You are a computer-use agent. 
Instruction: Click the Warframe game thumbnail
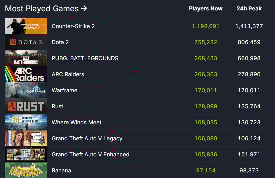26,90
